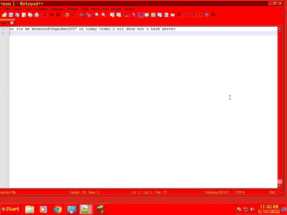Open the Language menu
Viewport: 287px width, 215px height.
pos(57,9)
